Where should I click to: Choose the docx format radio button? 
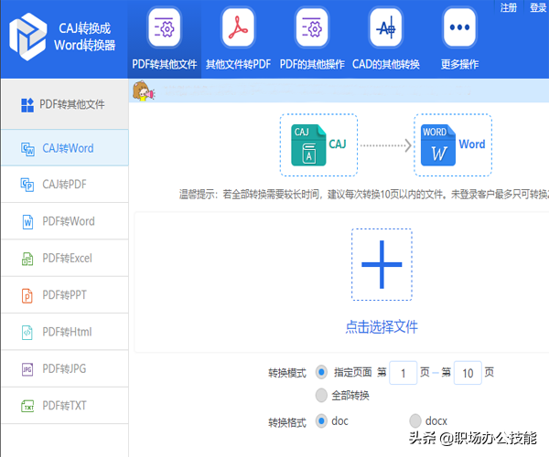click(x=415, y=421)
